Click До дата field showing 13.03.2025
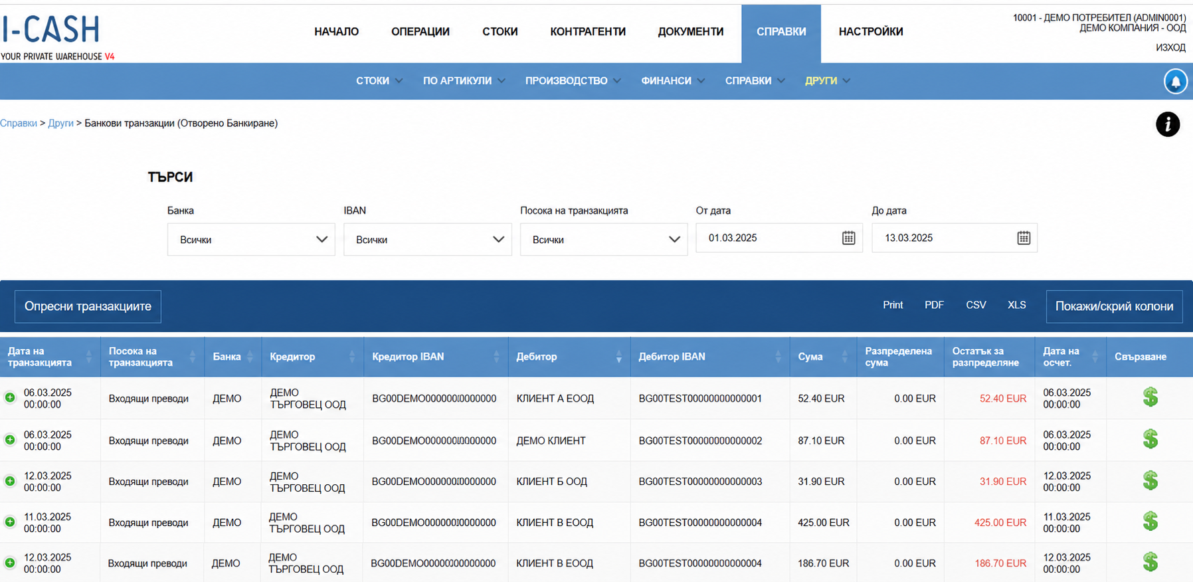 (x=955, y=238)
